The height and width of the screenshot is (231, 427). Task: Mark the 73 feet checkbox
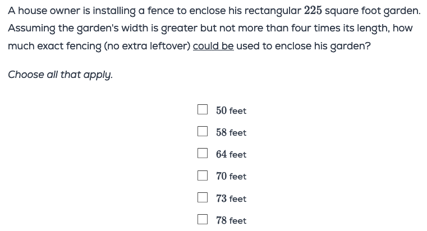click(x=203, y=197)
